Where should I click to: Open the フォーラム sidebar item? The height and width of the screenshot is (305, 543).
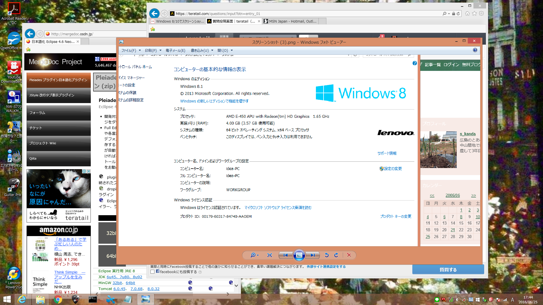59,113
